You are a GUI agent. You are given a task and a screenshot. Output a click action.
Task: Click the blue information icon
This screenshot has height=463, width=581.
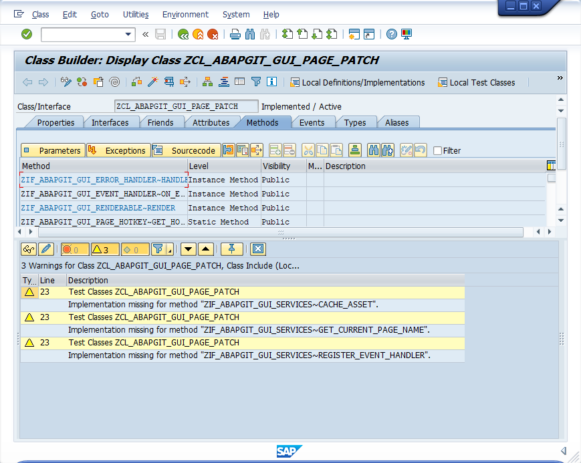(x=272, y=82)
